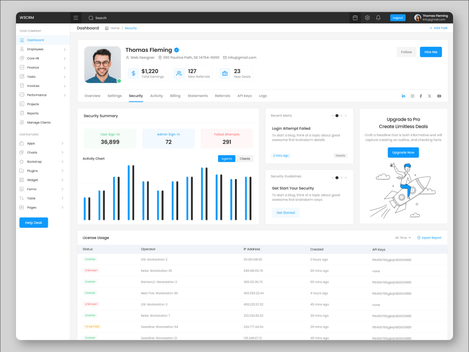Viewport: 469px width, 352px height.
Task: Click the Logout button
Action: 398,18
